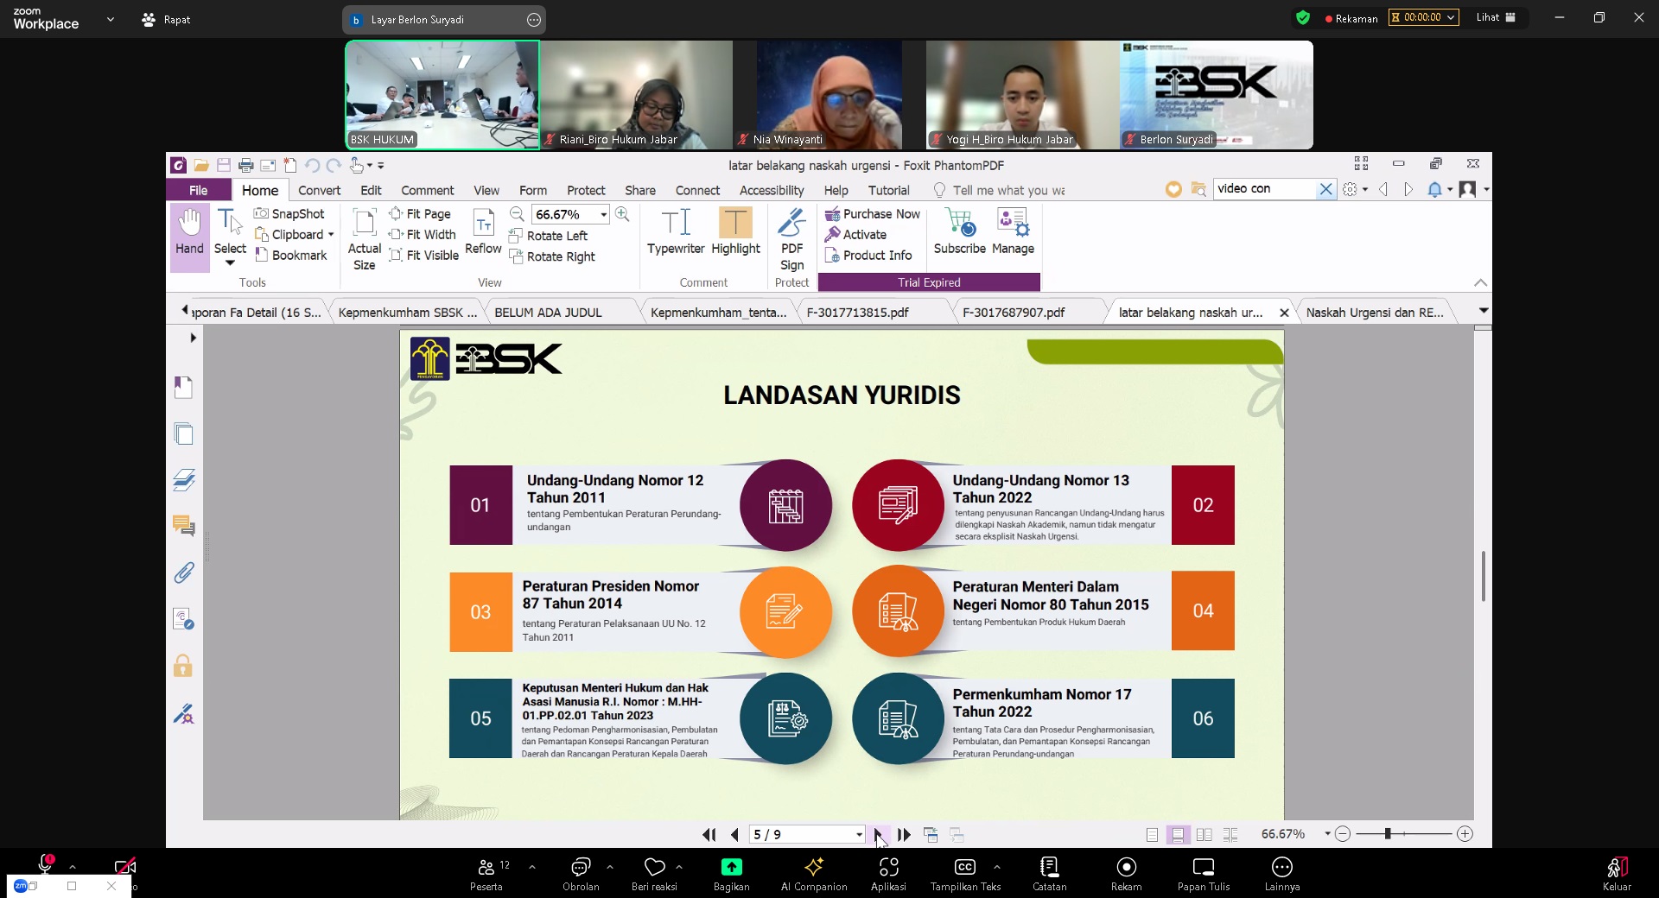Open the comments panel in sidebar
1659x898 pixels.
183,526
